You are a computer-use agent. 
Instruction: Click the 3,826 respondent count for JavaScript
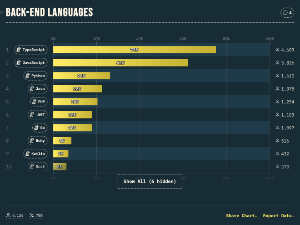[x=285, y=63]
